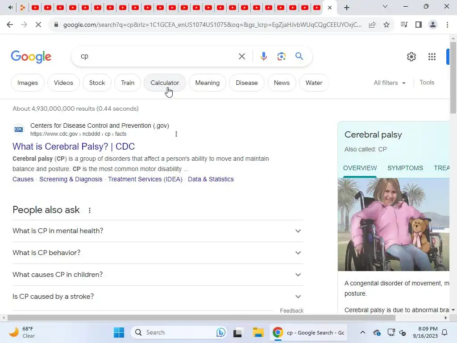Click the cerebral palsy wheelchair illustration
The image size is (457, 343).
[394, 225]
